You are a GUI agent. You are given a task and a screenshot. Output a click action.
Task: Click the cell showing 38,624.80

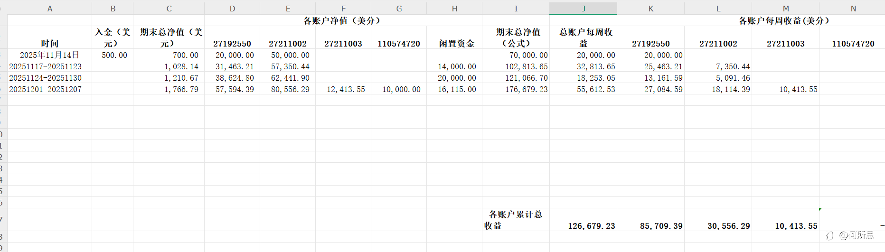[232, 77]
